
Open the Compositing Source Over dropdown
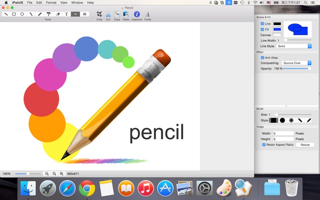(x=296, y=63)
